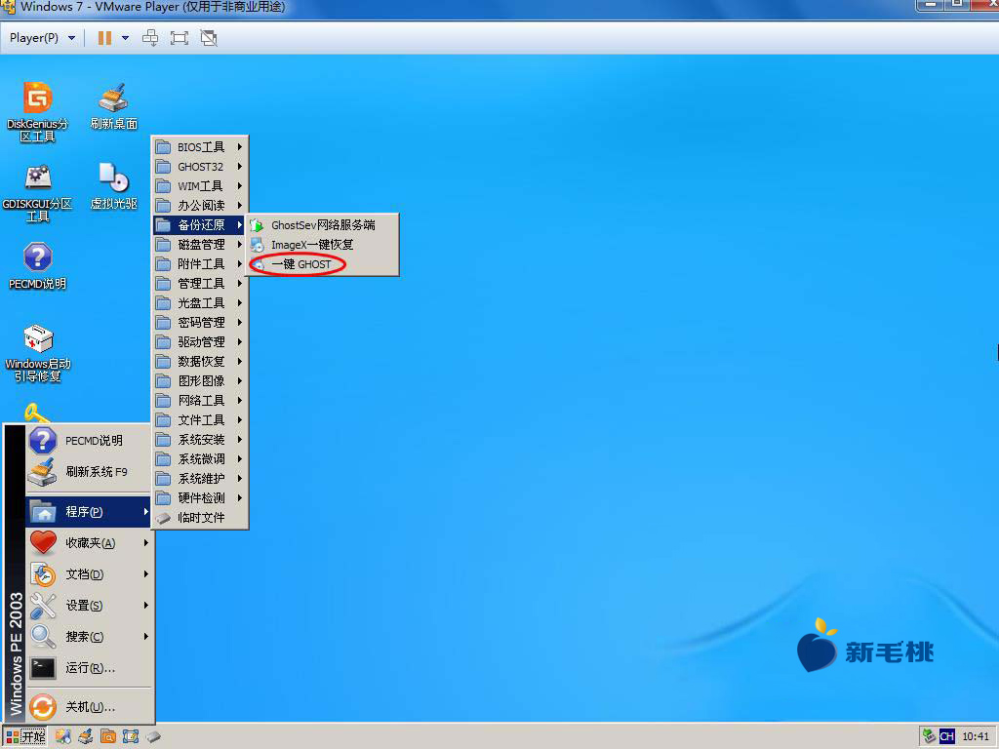Open the 虚拟光驱 desktop icon
999x749 pixels.
click(113, 186)
